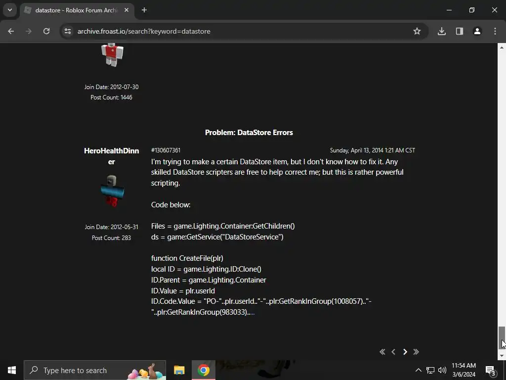Open site information icon in address bar

67,31
